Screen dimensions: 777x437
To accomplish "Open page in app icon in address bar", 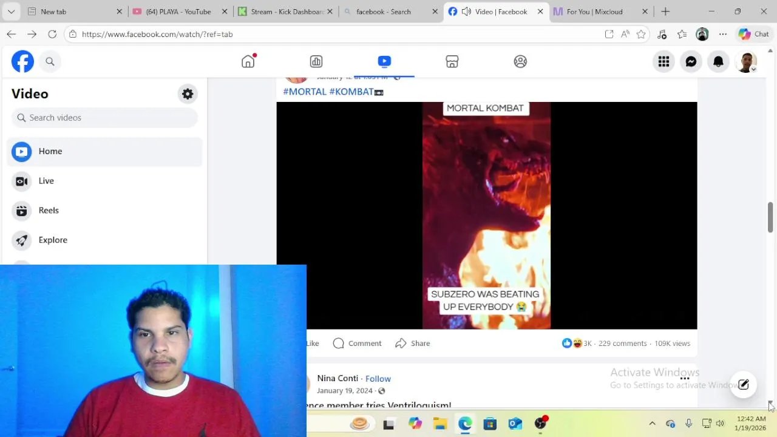I will [609, 34].
